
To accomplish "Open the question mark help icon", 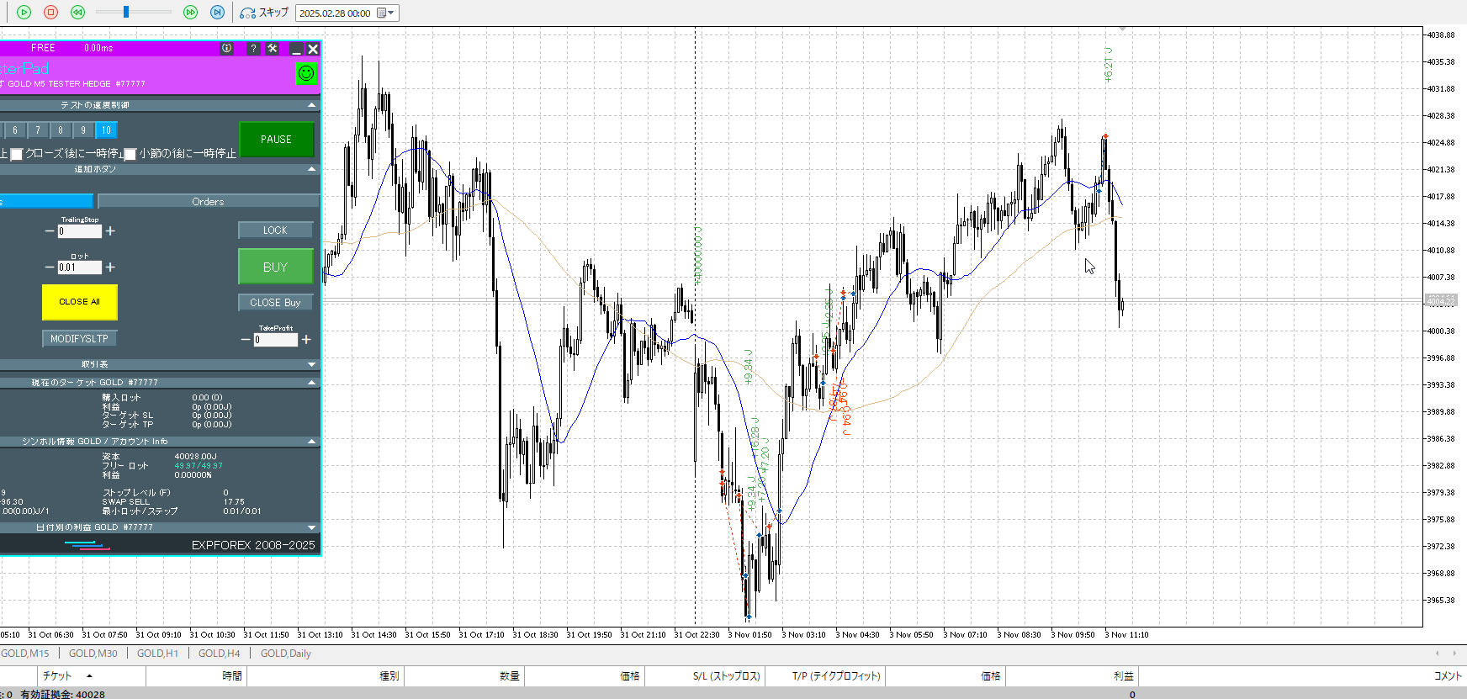I will [252, 49].
